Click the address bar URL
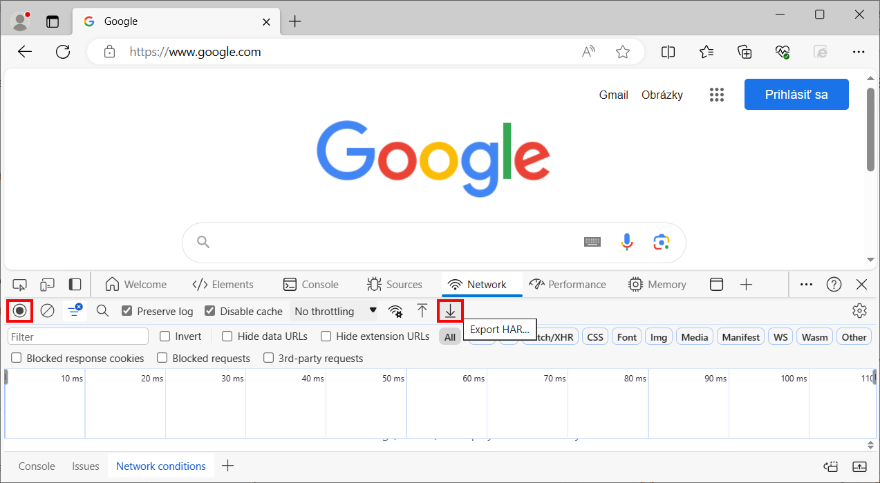880x483 pixels. [x=196, y=52]
